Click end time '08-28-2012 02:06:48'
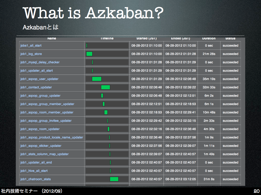This screenshot has width=261, height=195. 181,79
